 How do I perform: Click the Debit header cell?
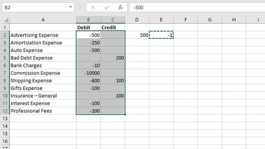[x=88, y=27]
